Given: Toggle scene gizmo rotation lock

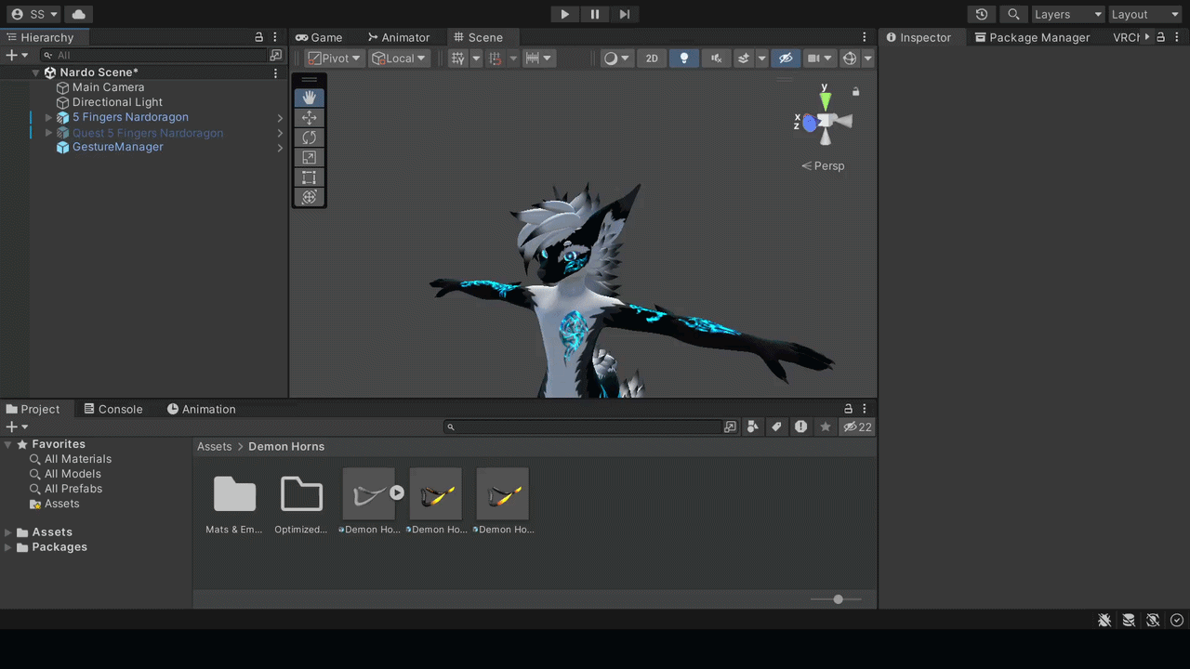Looking at the screenshot, I should point(856,91).
